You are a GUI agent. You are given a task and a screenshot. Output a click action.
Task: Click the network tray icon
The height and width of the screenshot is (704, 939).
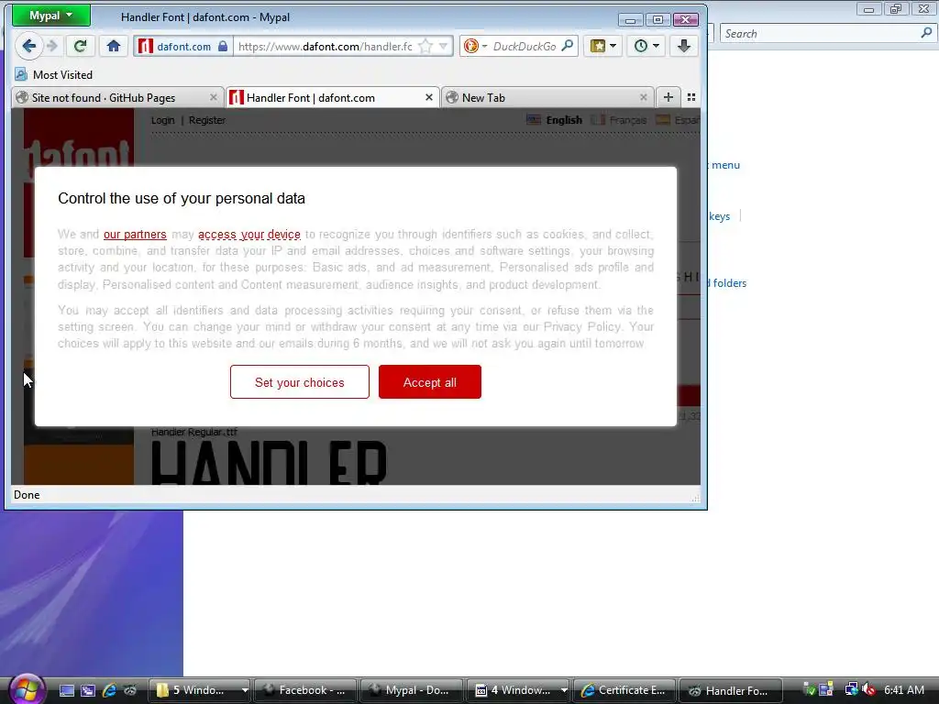coord(851,689)
